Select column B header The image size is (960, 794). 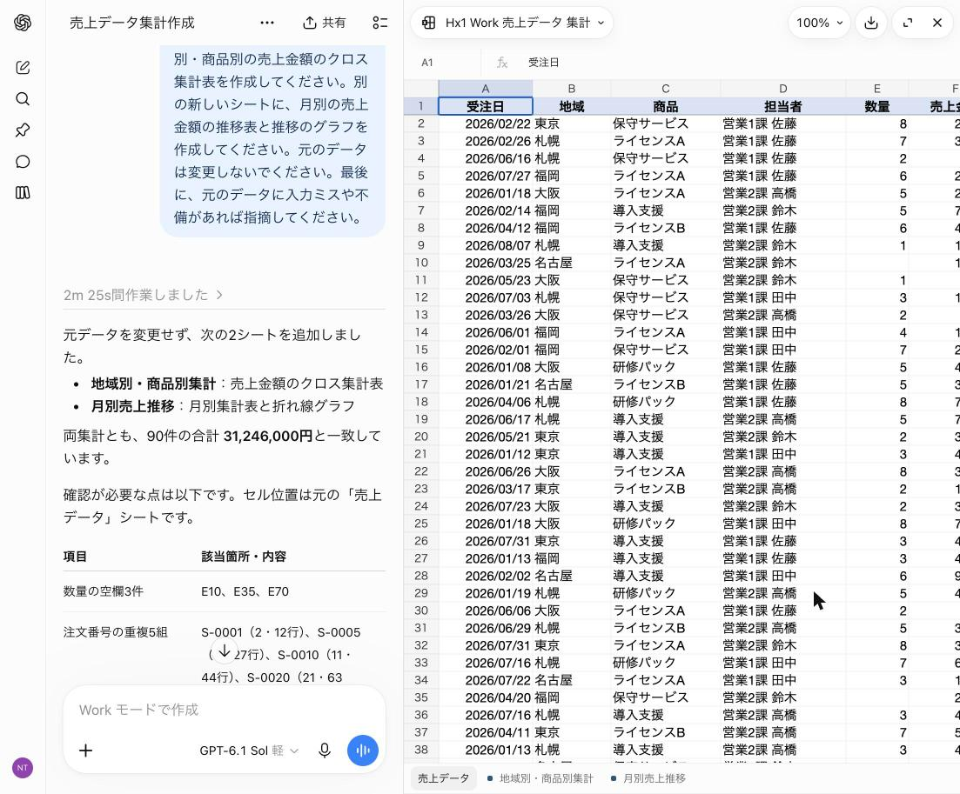tap(571, 89)
